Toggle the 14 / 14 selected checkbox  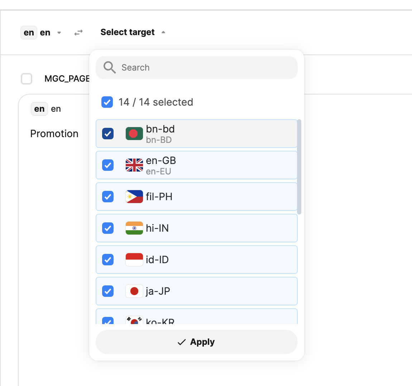click(x=107, y=102)
